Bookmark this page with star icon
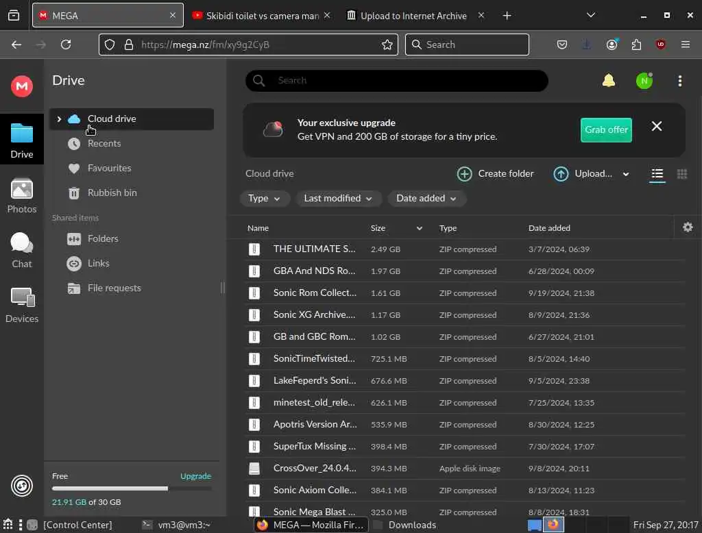Screen dimensions: 702x533 click(387, 45)
